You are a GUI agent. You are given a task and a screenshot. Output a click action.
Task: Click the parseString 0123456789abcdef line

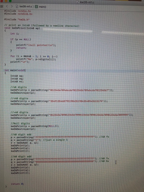pyautogui.click(x=62, y=90)
